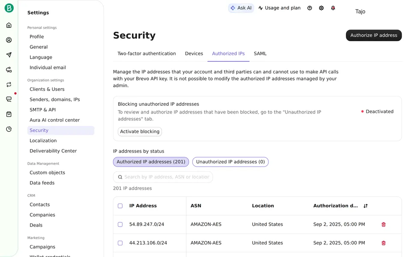Click the Authorize IP address button
Viewport: 411px width, 257px height.
click(x=374, y=35)
